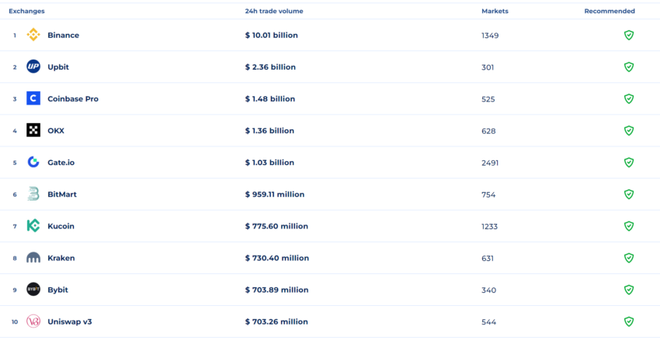Sort by the Exchanges column header
The width and height of the screenshot is (660, 340).
pos(26,11)
